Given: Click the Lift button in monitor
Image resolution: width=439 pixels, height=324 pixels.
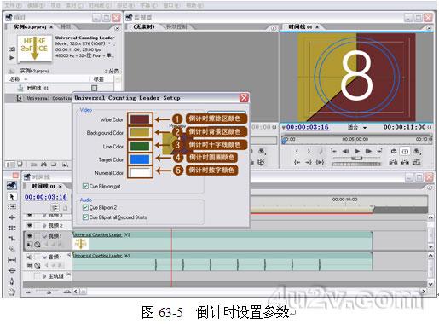Looking at the screenshot, I should [394, 162].
